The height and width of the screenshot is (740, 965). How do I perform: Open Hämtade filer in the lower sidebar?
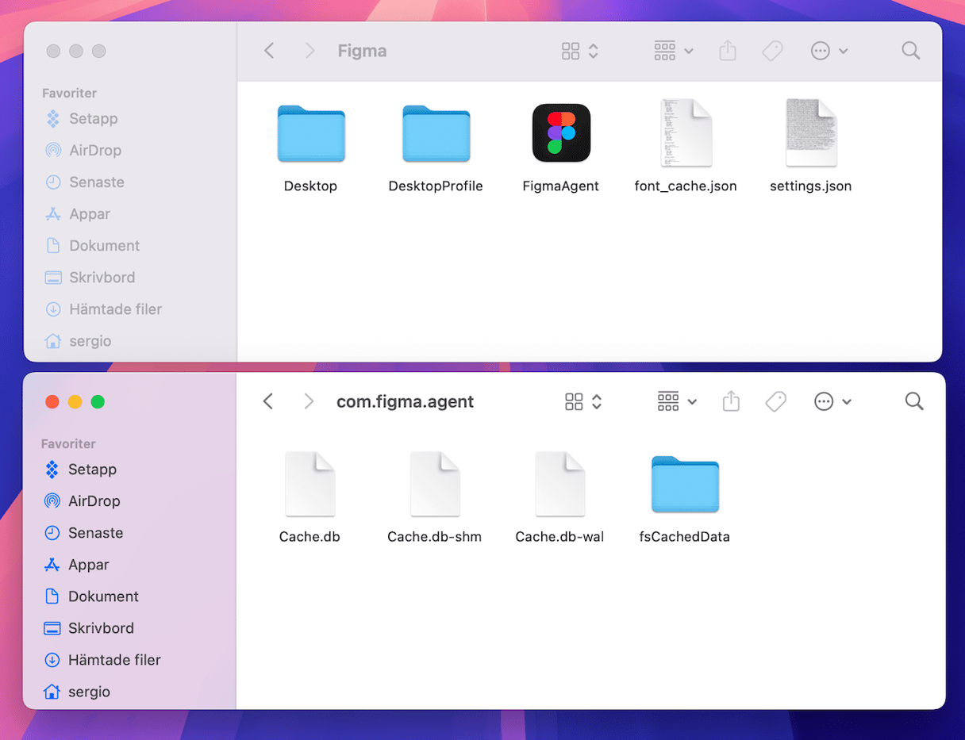tap(114, 660)
